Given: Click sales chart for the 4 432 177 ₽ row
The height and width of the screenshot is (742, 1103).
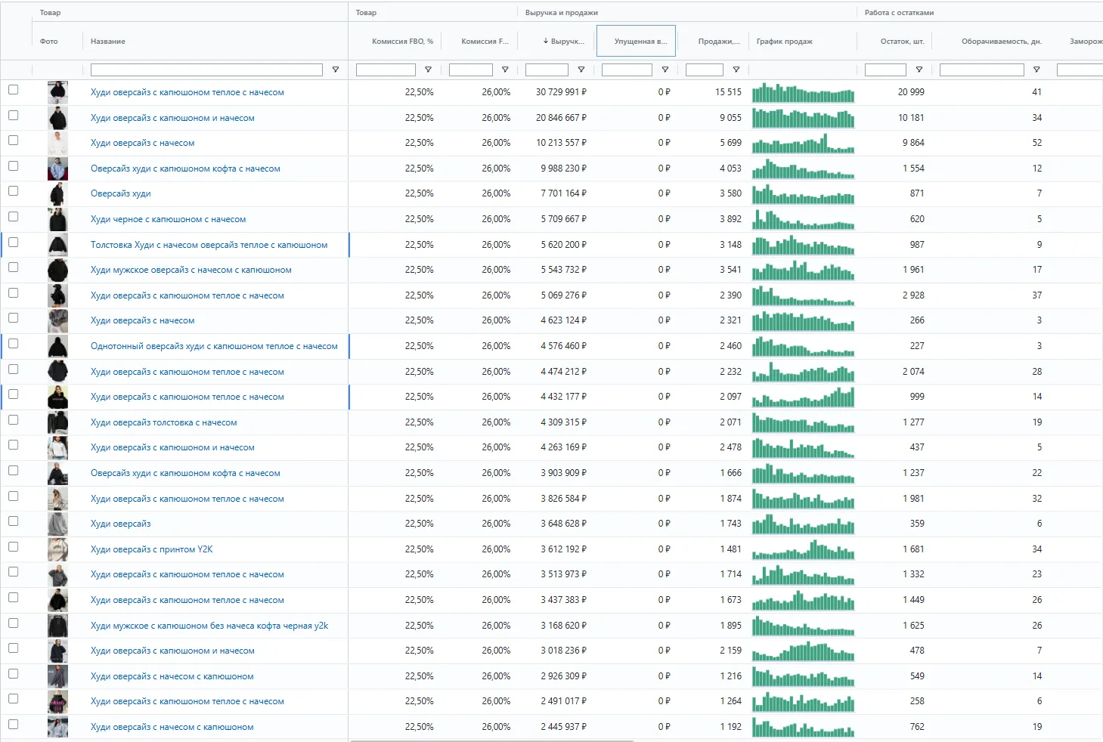Looking at the screenshot, I should [x=803, y=397].
